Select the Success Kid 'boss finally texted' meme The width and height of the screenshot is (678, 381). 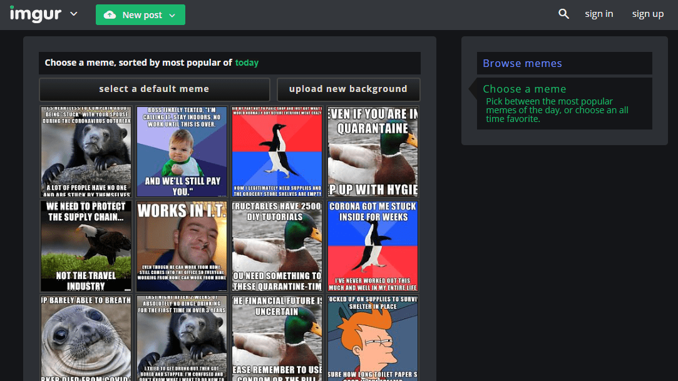pos(182,151)
